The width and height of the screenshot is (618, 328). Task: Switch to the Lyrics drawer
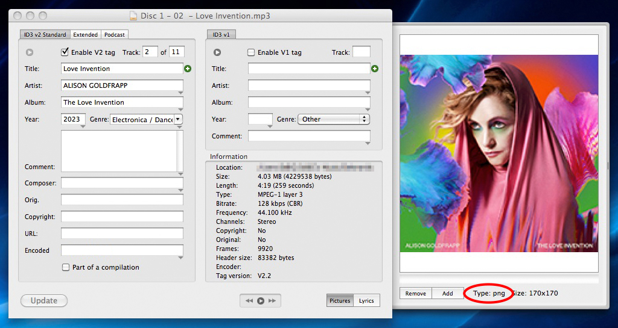point(366,300)
